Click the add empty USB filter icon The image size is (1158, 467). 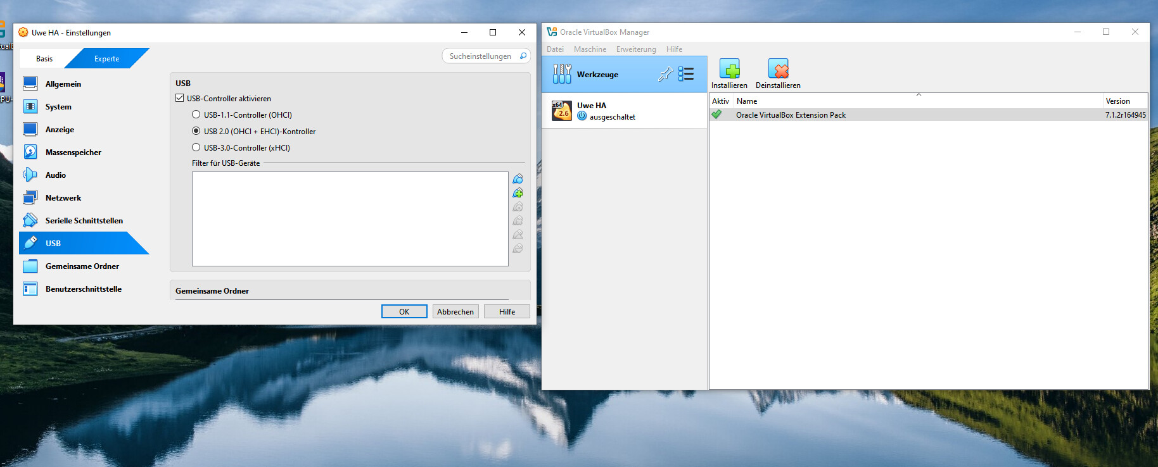pos(518,179)
